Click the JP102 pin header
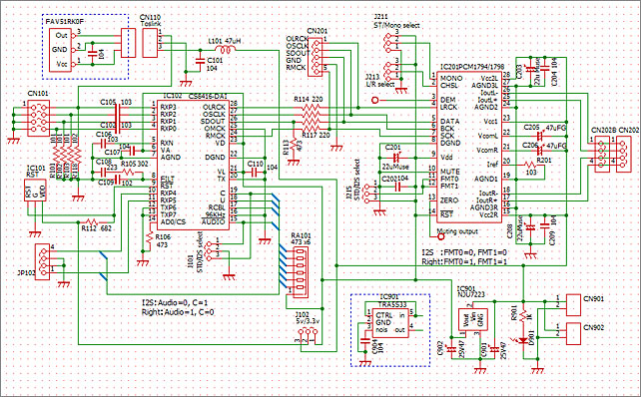 (43, 261)
